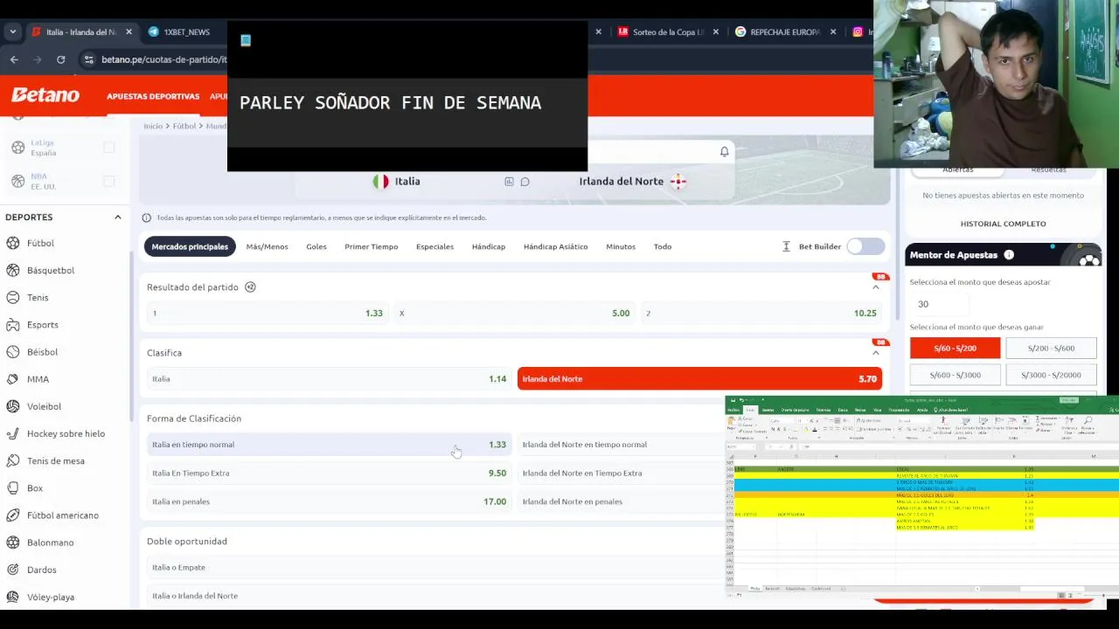Select Italia En Tiempo Extra 9.50
This screenshot has width=1119, height=629.
329,473
